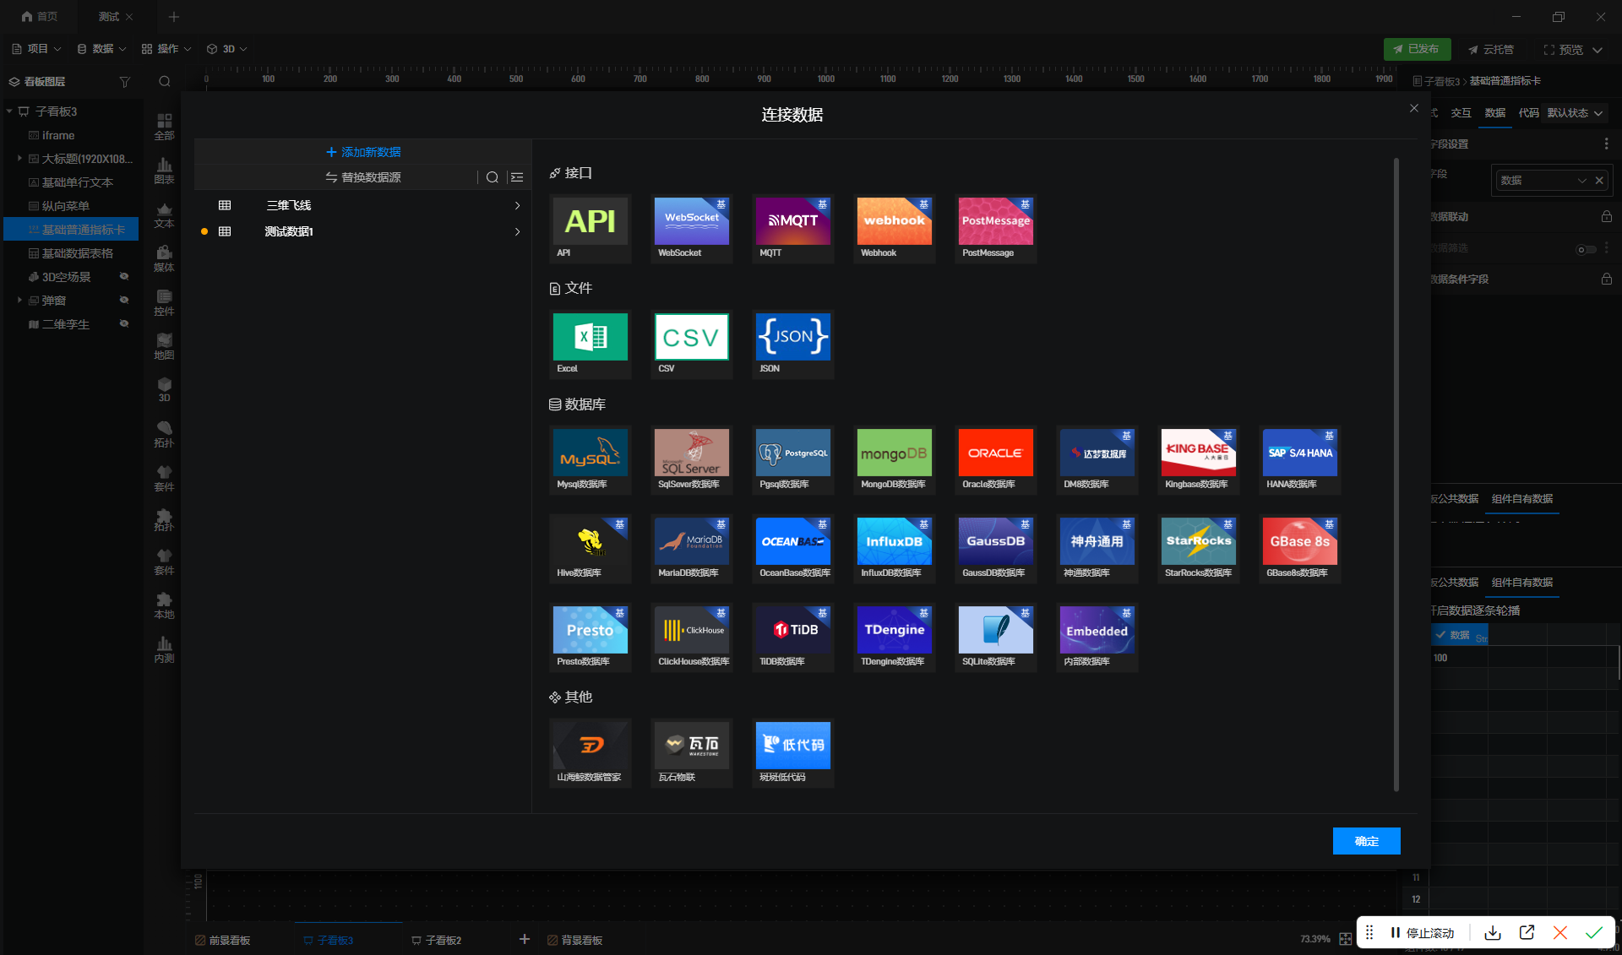The image size is (1622, 955).
Task: Open the 项目 menu
Action: point(36,49)
